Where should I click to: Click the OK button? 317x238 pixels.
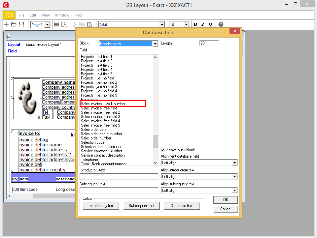click(x=226, y=200)
